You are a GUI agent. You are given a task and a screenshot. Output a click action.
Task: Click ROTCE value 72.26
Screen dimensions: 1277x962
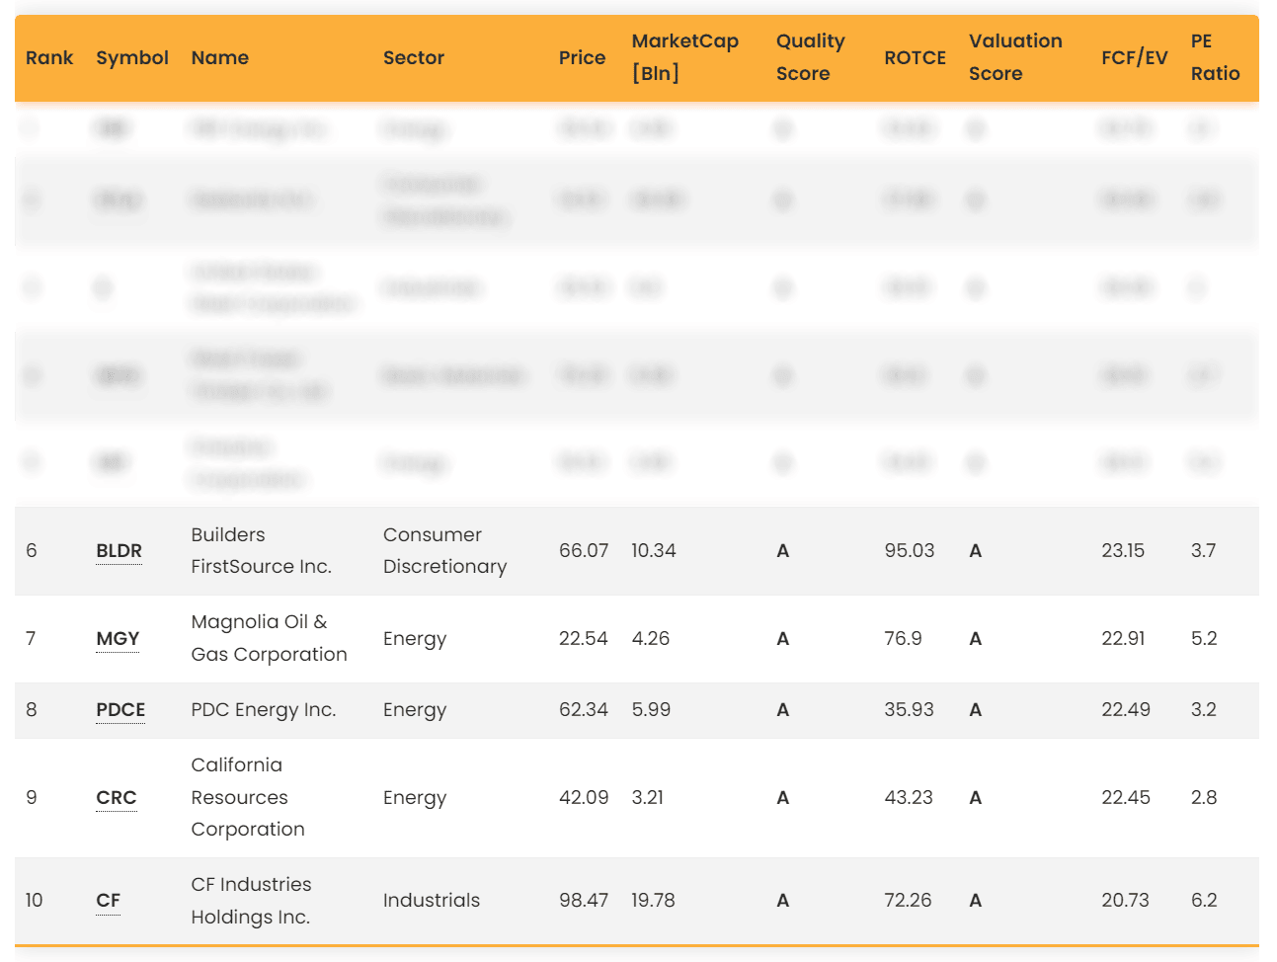coord(908,901)
